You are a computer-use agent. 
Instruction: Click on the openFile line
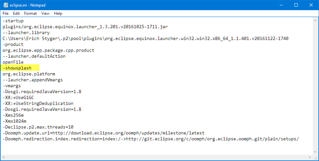(x=13, y=62)
